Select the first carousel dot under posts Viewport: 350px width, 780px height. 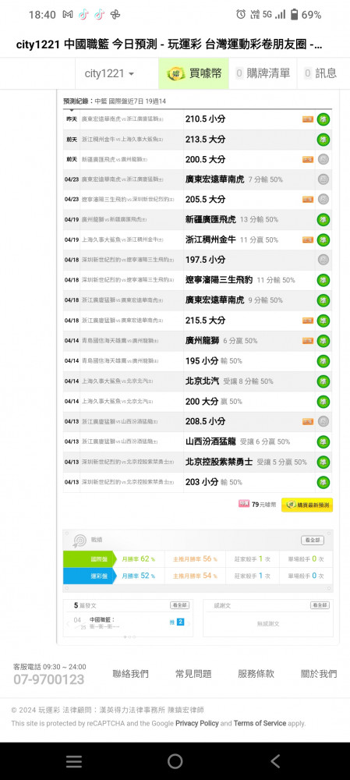click(124, 636)
